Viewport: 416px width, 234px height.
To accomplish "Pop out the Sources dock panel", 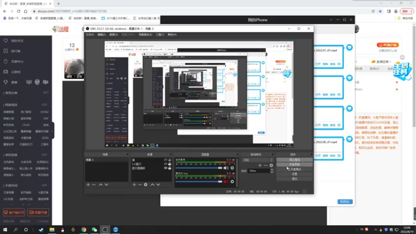I will [171, 154].
